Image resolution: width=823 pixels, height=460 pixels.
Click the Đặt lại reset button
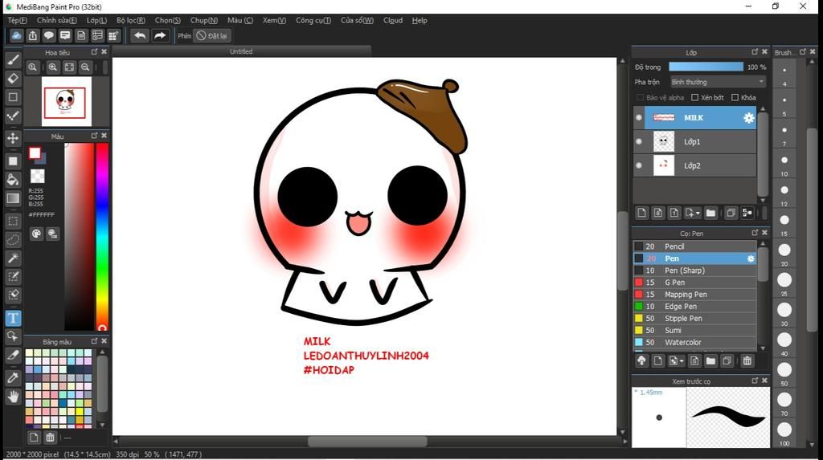[212, 35]
